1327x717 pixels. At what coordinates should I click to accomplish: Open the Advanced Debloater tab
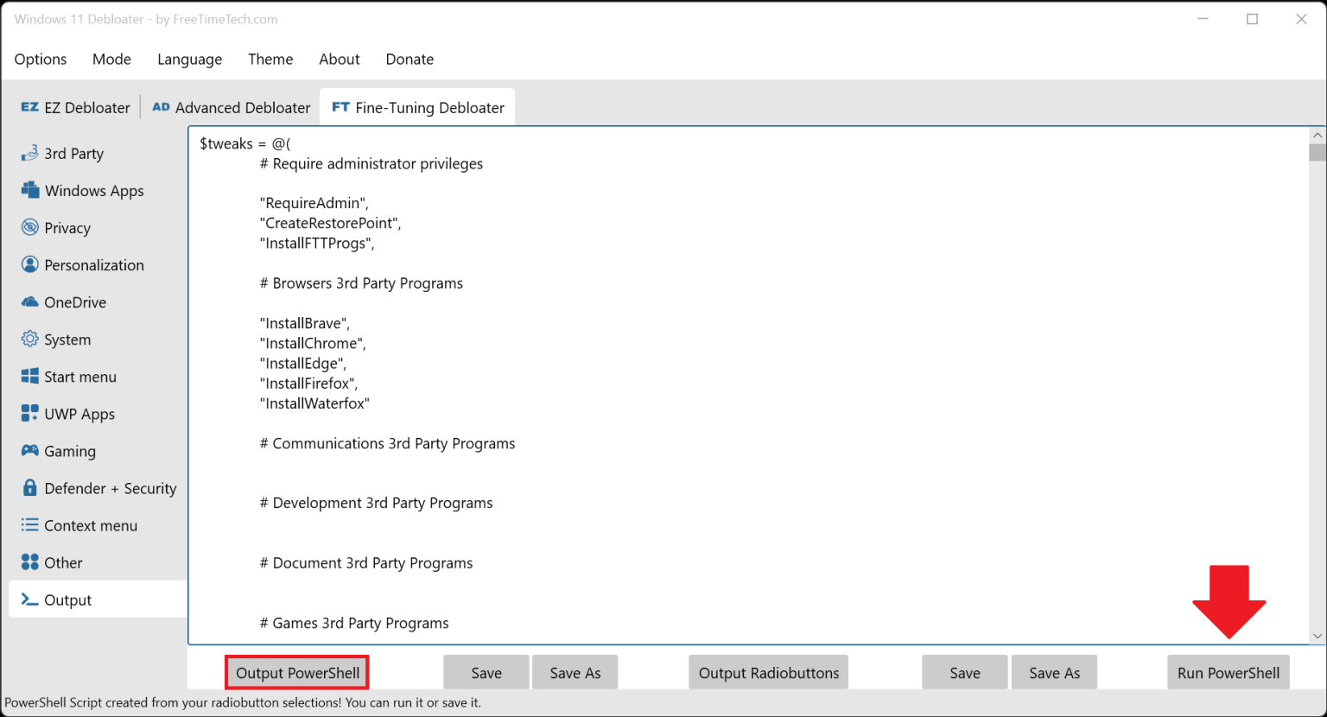[231, 106]
